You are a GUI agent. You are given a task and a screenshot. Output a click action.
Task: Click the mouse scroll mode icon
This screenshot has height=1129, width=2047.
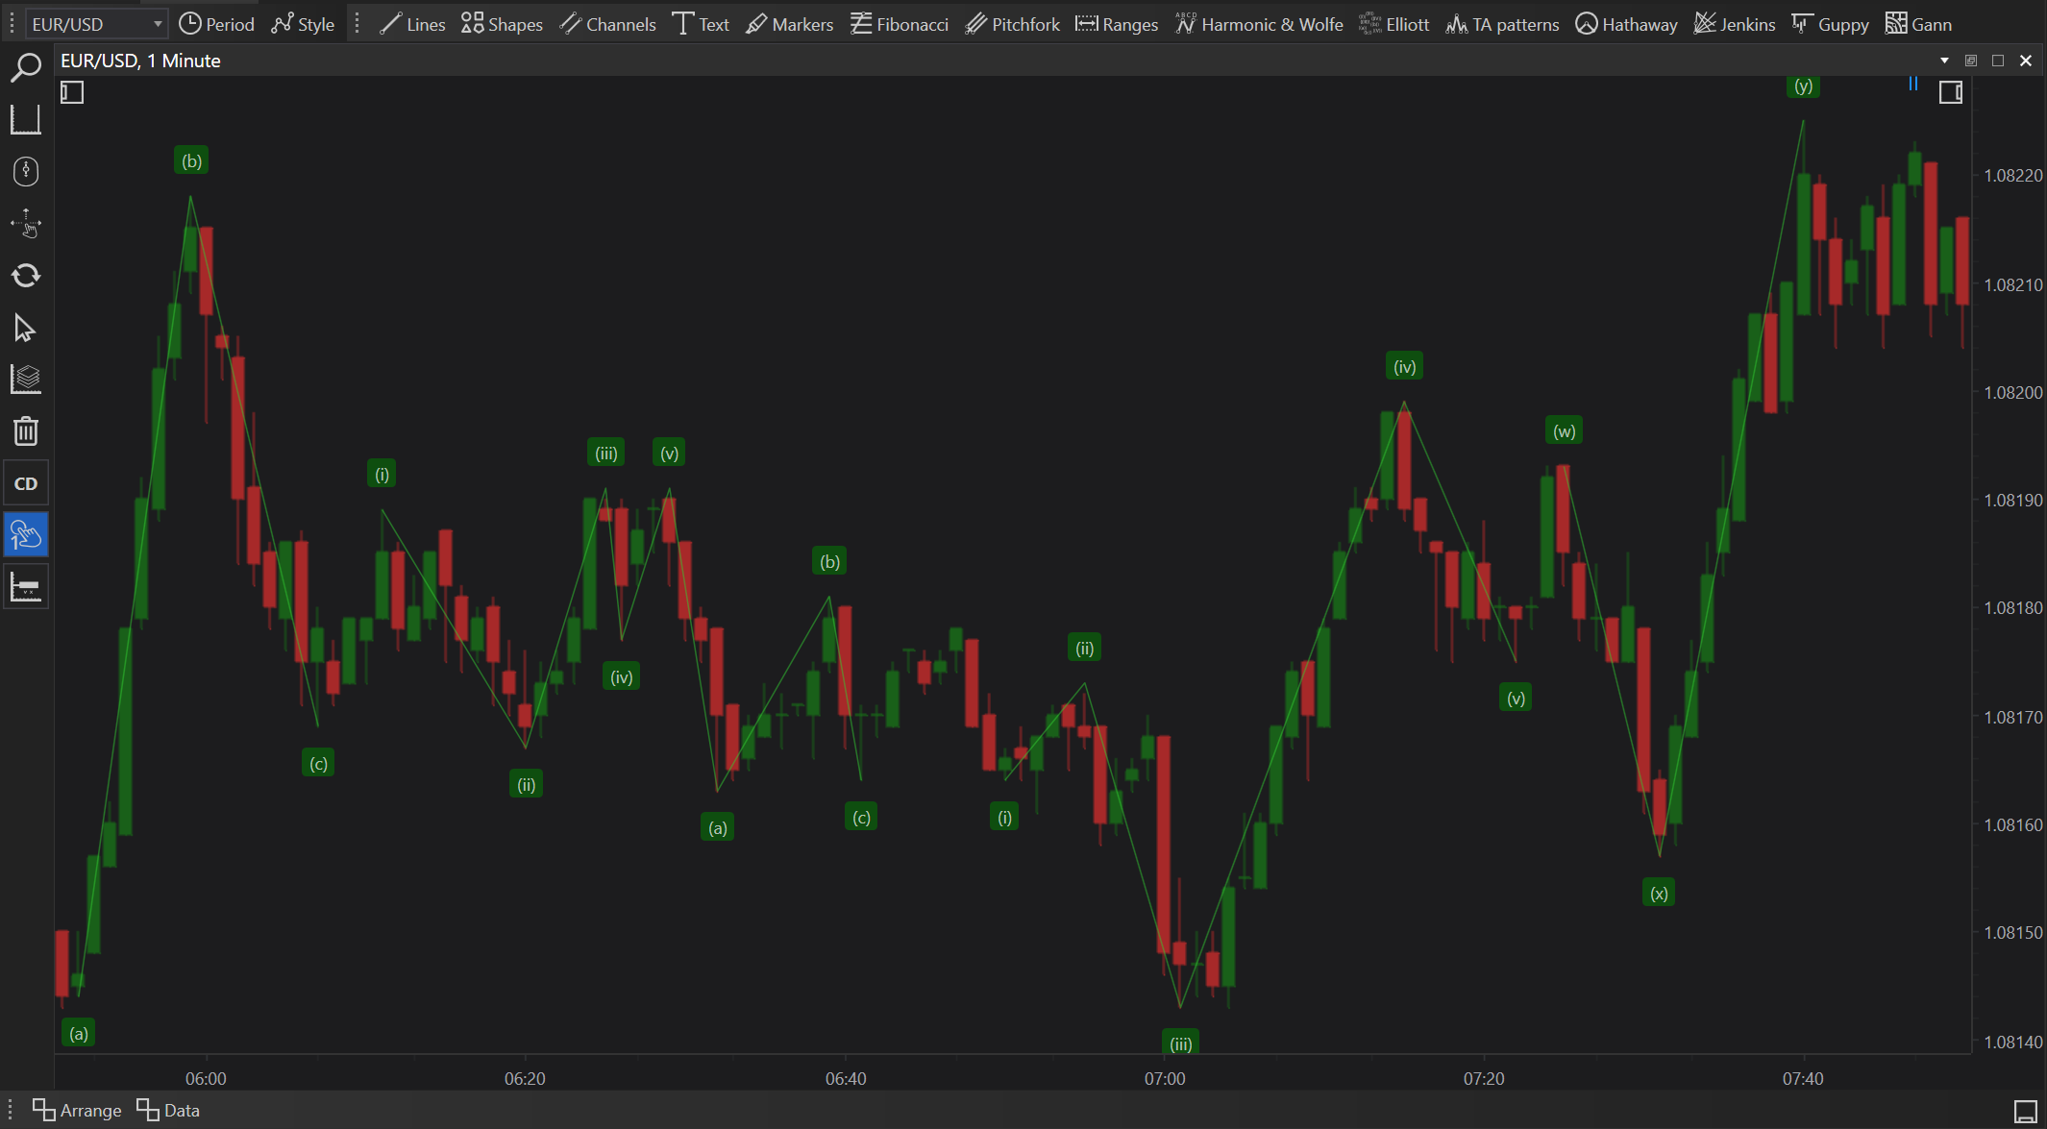pos(26,172)
